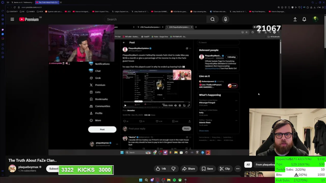
Task: Open the Clavicular BANNE... bookmark
Action: [x=160, y=11]
